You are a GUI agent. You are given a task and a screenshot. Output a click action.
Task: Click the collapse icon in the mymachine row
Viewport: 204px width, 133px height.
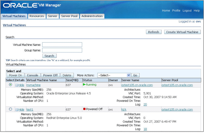tap(17, 85)
